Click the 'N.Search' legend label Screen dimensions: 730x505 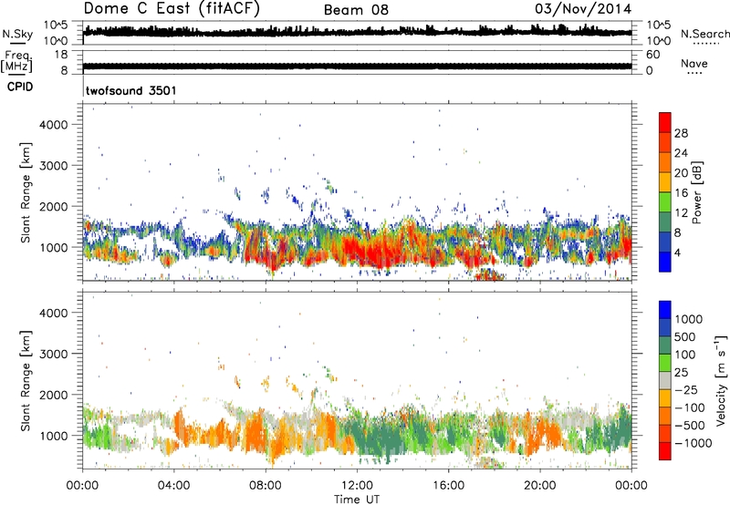pyautogui.click(x=704, y=34)
